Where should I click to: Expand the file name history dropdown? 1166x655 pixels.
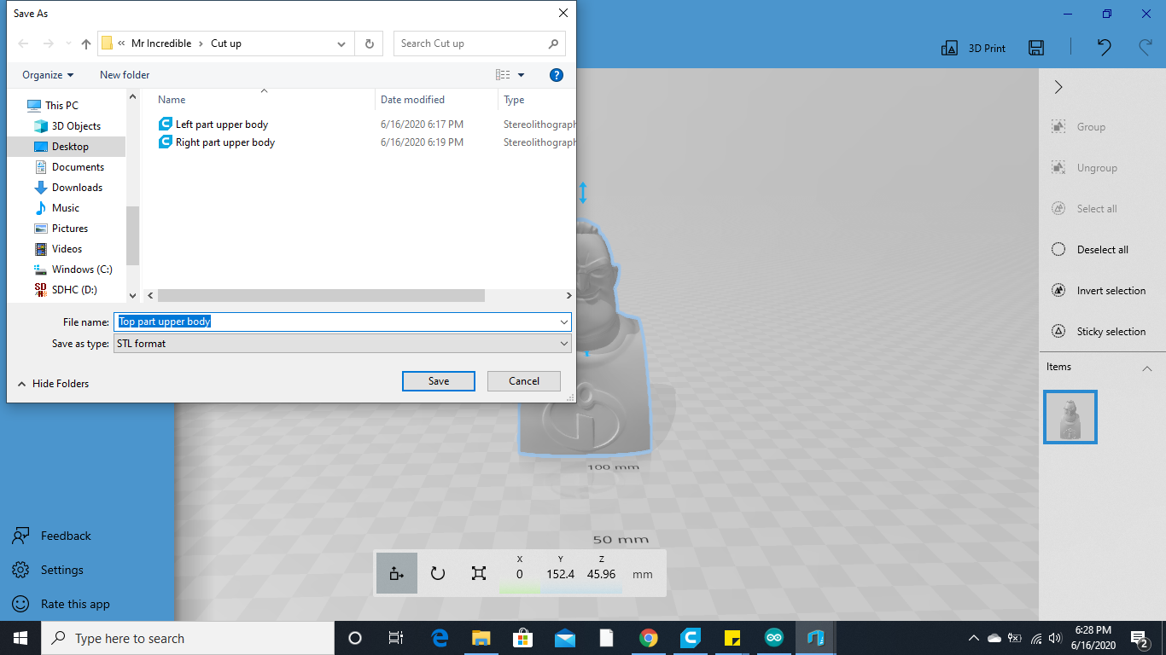point(563,322)
